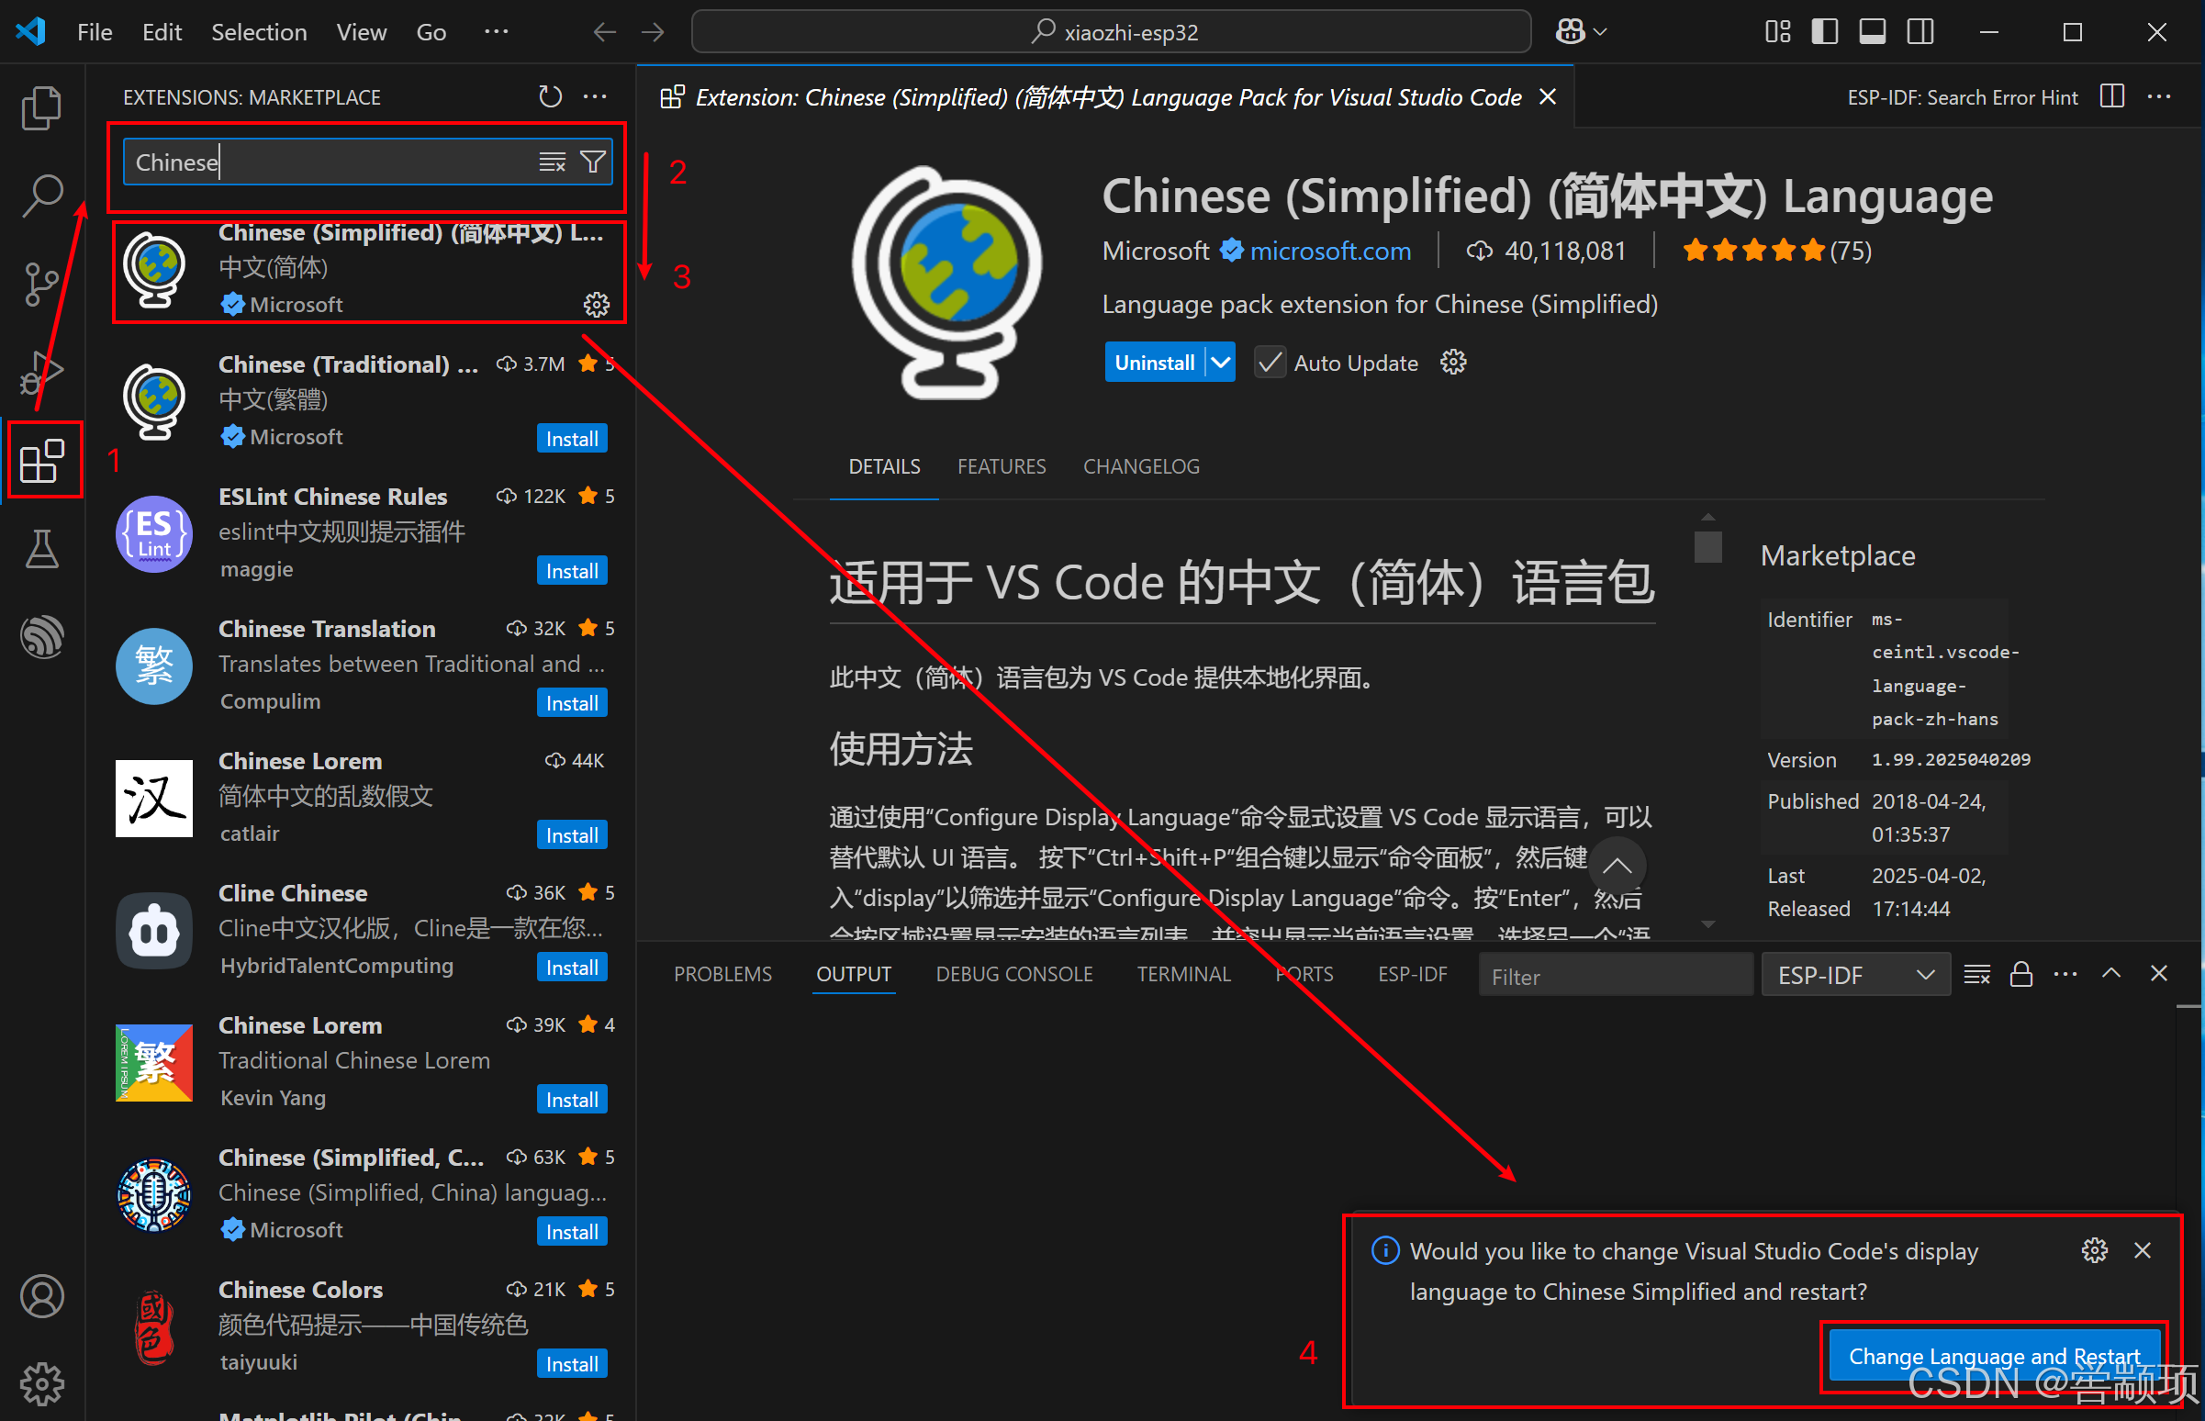2205x1421 pixels.
Task: Toggle the bottom panel layout button
Action: point(1872,32)
